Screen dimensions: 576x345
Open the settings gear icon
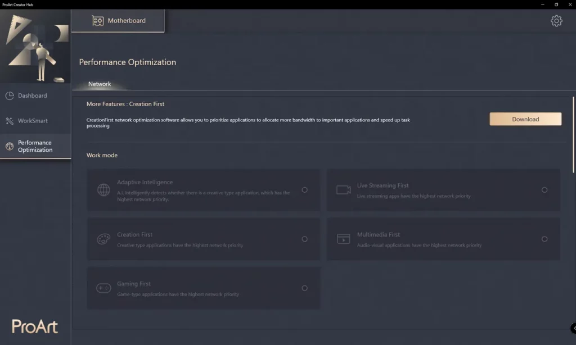click(x=556, y=21)
